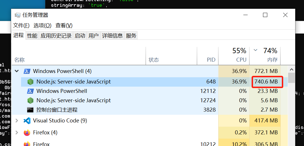Click the Visual Studio Code icon
This screenshot has width=304, height=146.
pyautogui.click(x=27, y=121)
